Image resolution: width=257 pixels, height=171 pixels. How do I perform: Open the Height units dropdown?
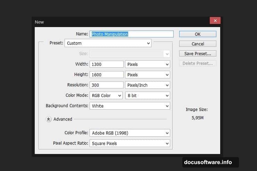148,75
